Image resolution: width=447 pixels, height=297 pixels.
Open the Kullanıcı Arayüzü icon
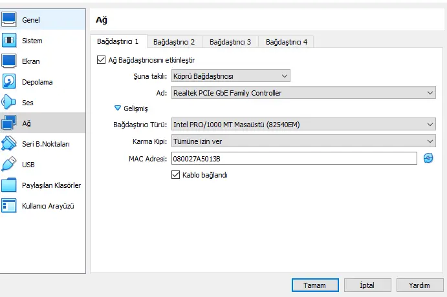(x=9, y=206)
